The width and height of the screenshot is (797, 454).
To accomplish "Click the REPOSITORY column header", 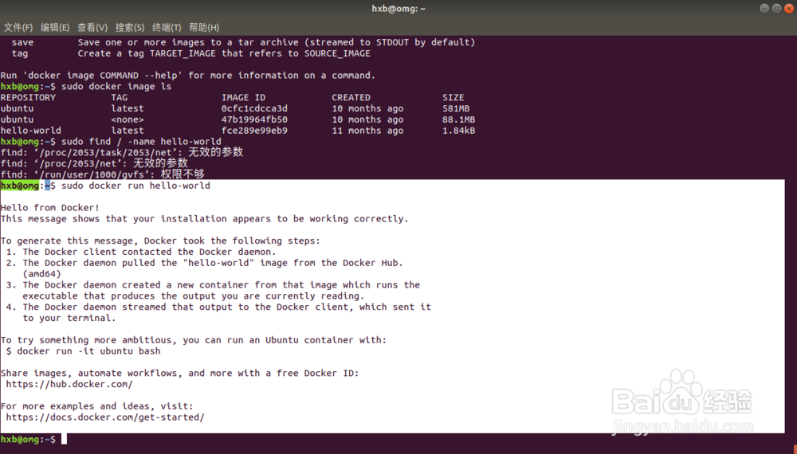I will pos(28,97).
